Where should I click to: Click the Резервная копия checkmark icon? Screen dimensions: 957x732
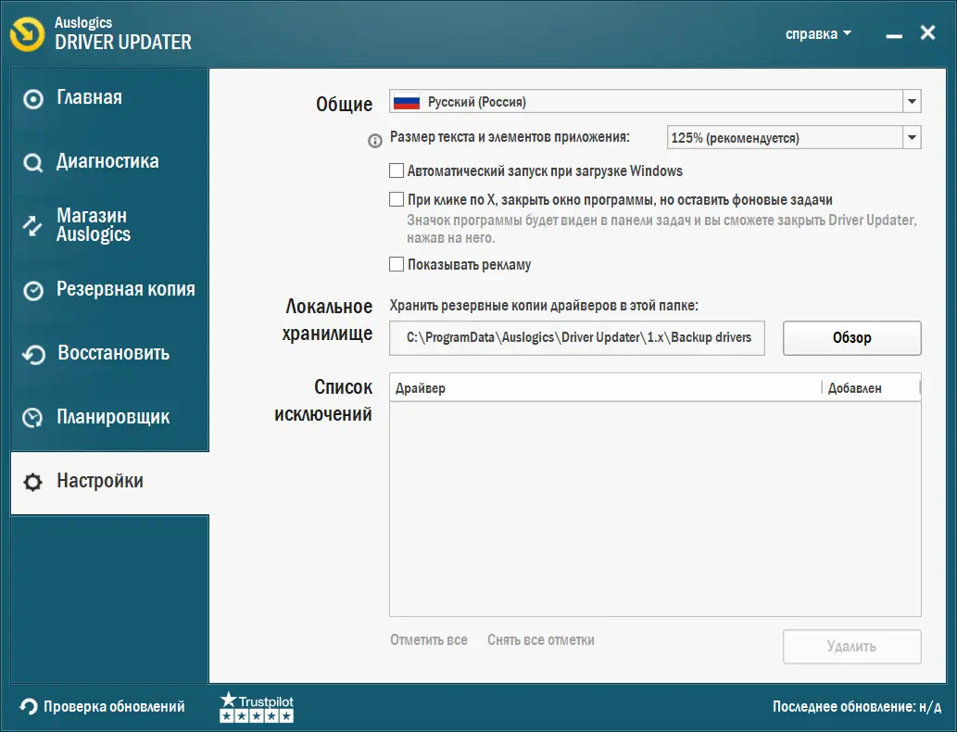click(33, 291)
